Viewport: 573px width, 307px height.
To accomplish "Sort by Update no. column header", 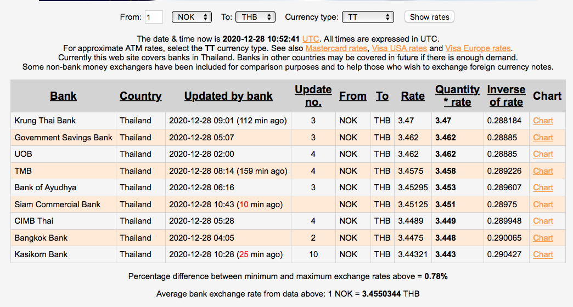I will [x=313, y=95].
